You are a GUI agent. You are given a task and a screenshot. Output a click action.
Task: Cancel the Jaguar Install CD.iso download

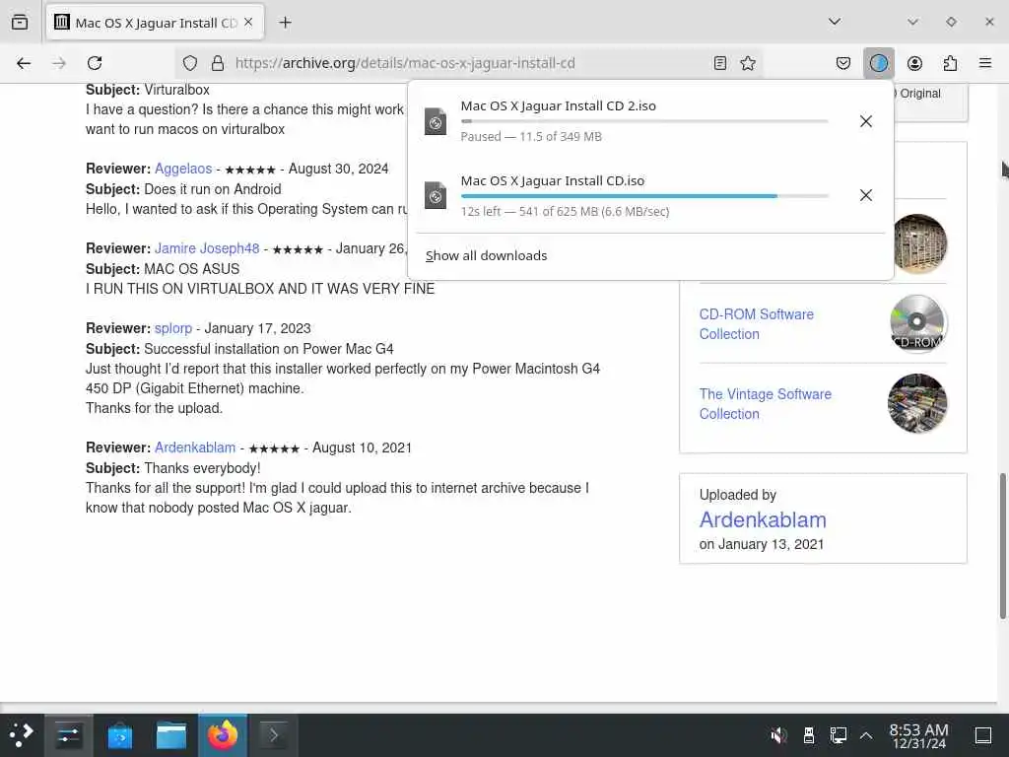866,195
